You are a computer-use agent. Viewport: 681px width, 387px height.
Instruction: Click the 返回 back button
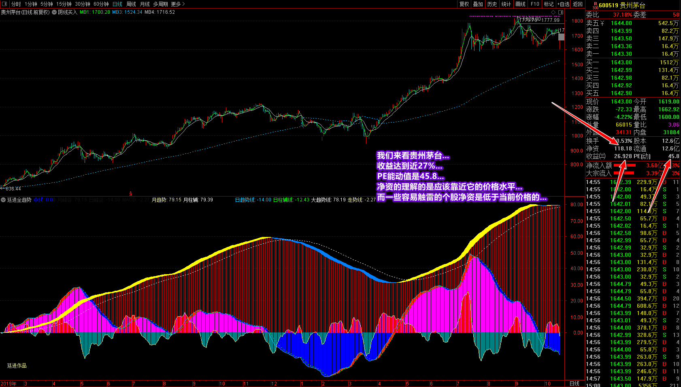pos(578,4)
